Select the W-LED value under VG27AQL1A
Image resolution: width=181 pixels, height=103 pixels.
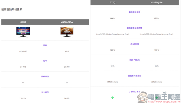tap(67, 98)
